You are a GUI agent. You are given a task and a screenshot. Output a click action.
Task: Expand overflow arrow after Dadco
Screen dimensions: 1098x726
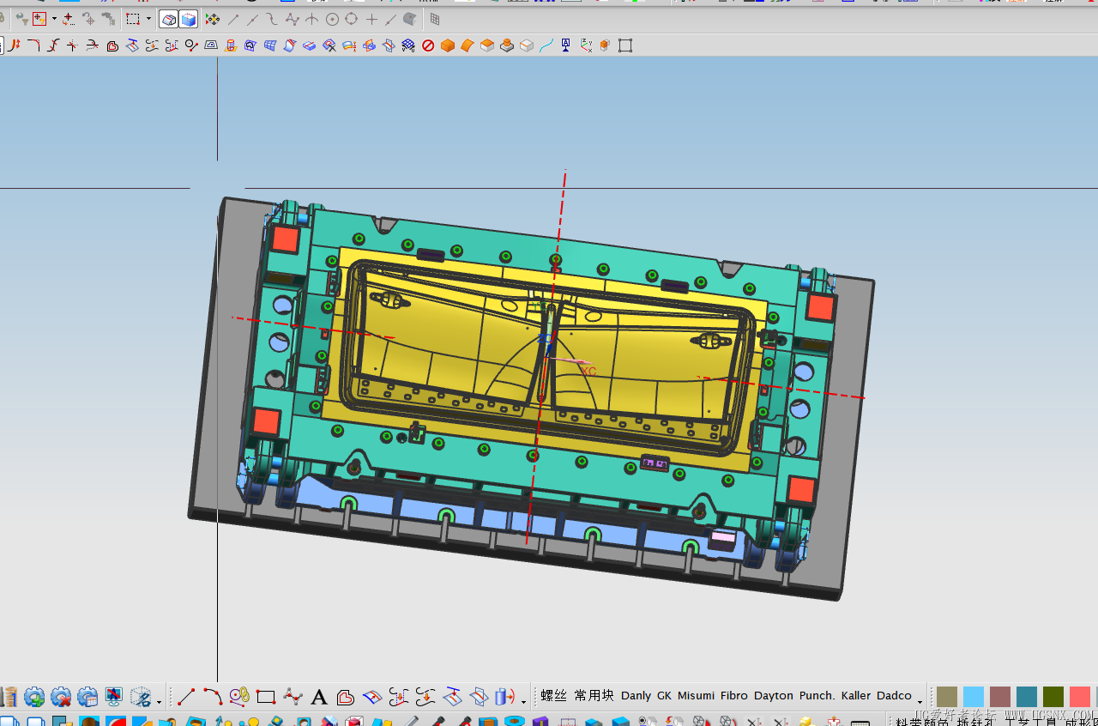pos(920,701)
